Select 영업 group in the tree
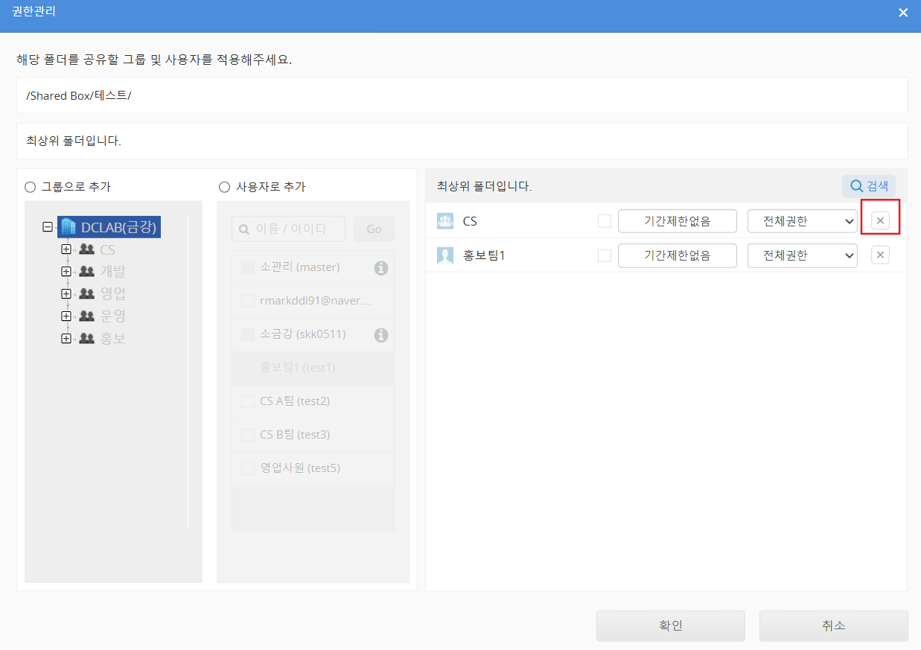 click(x=112, y=293)
